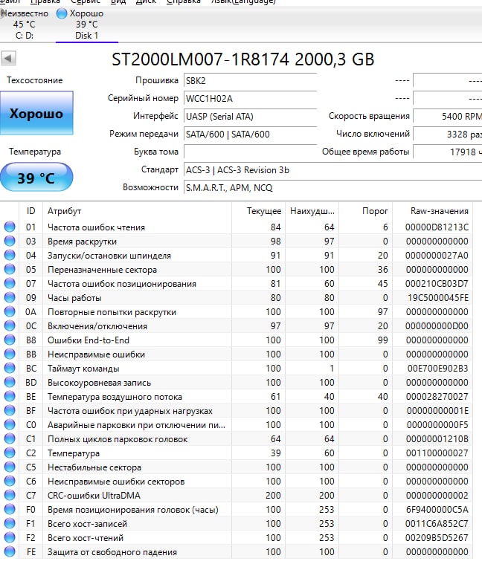This screenshot has width=482, height=567.
Task: Open the Язык(Language) menu
Action: coord(243,1)
